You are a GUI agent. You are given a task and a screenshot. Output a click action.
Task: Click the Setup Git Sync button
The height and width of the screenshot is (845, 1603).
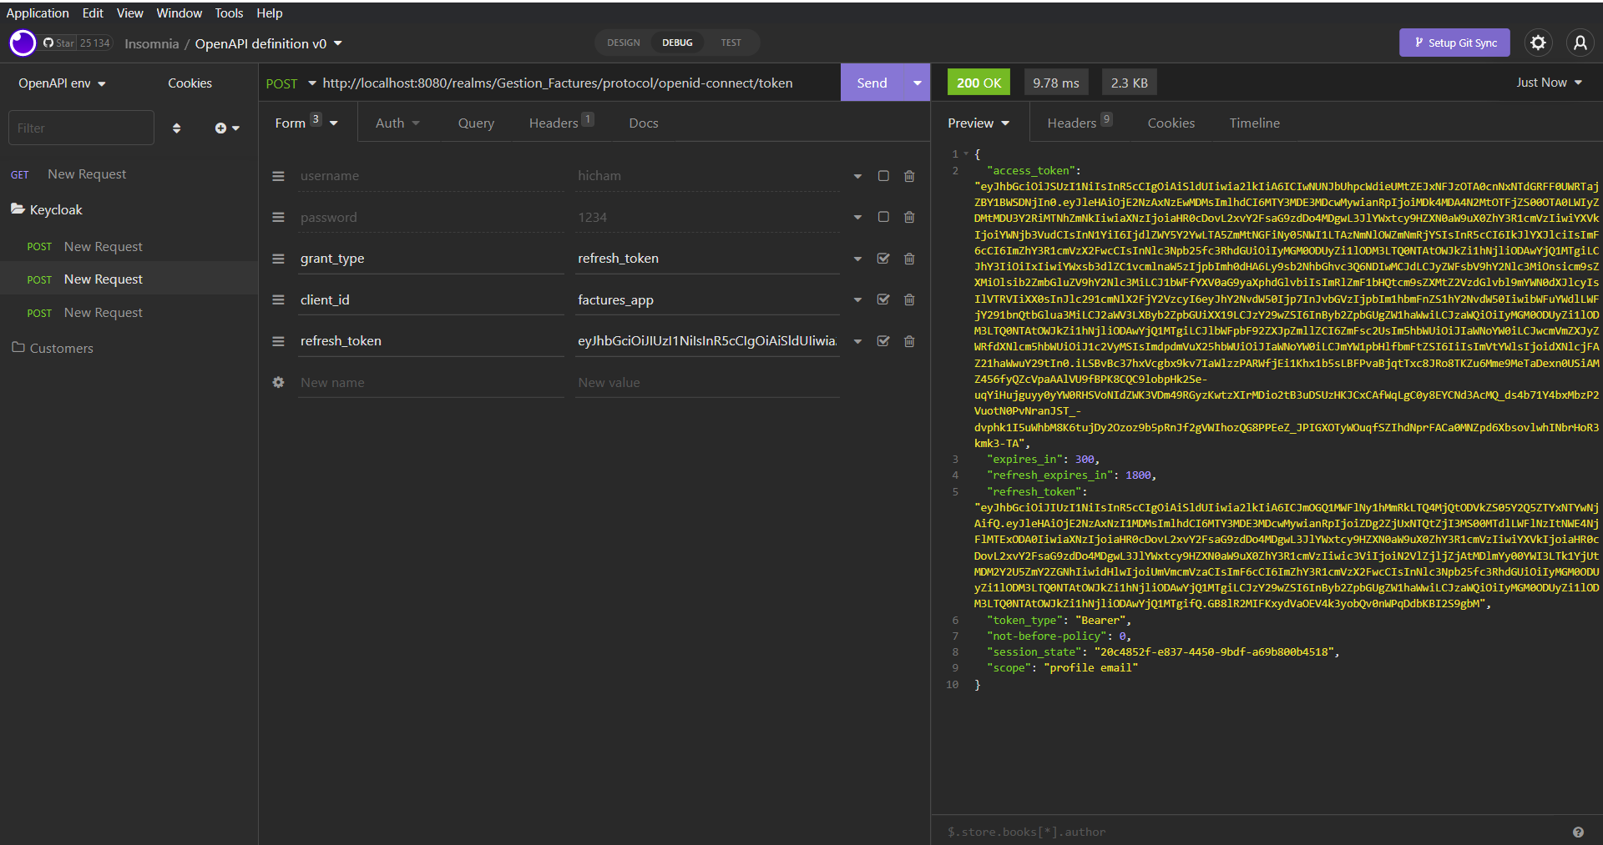[1454, 43]
